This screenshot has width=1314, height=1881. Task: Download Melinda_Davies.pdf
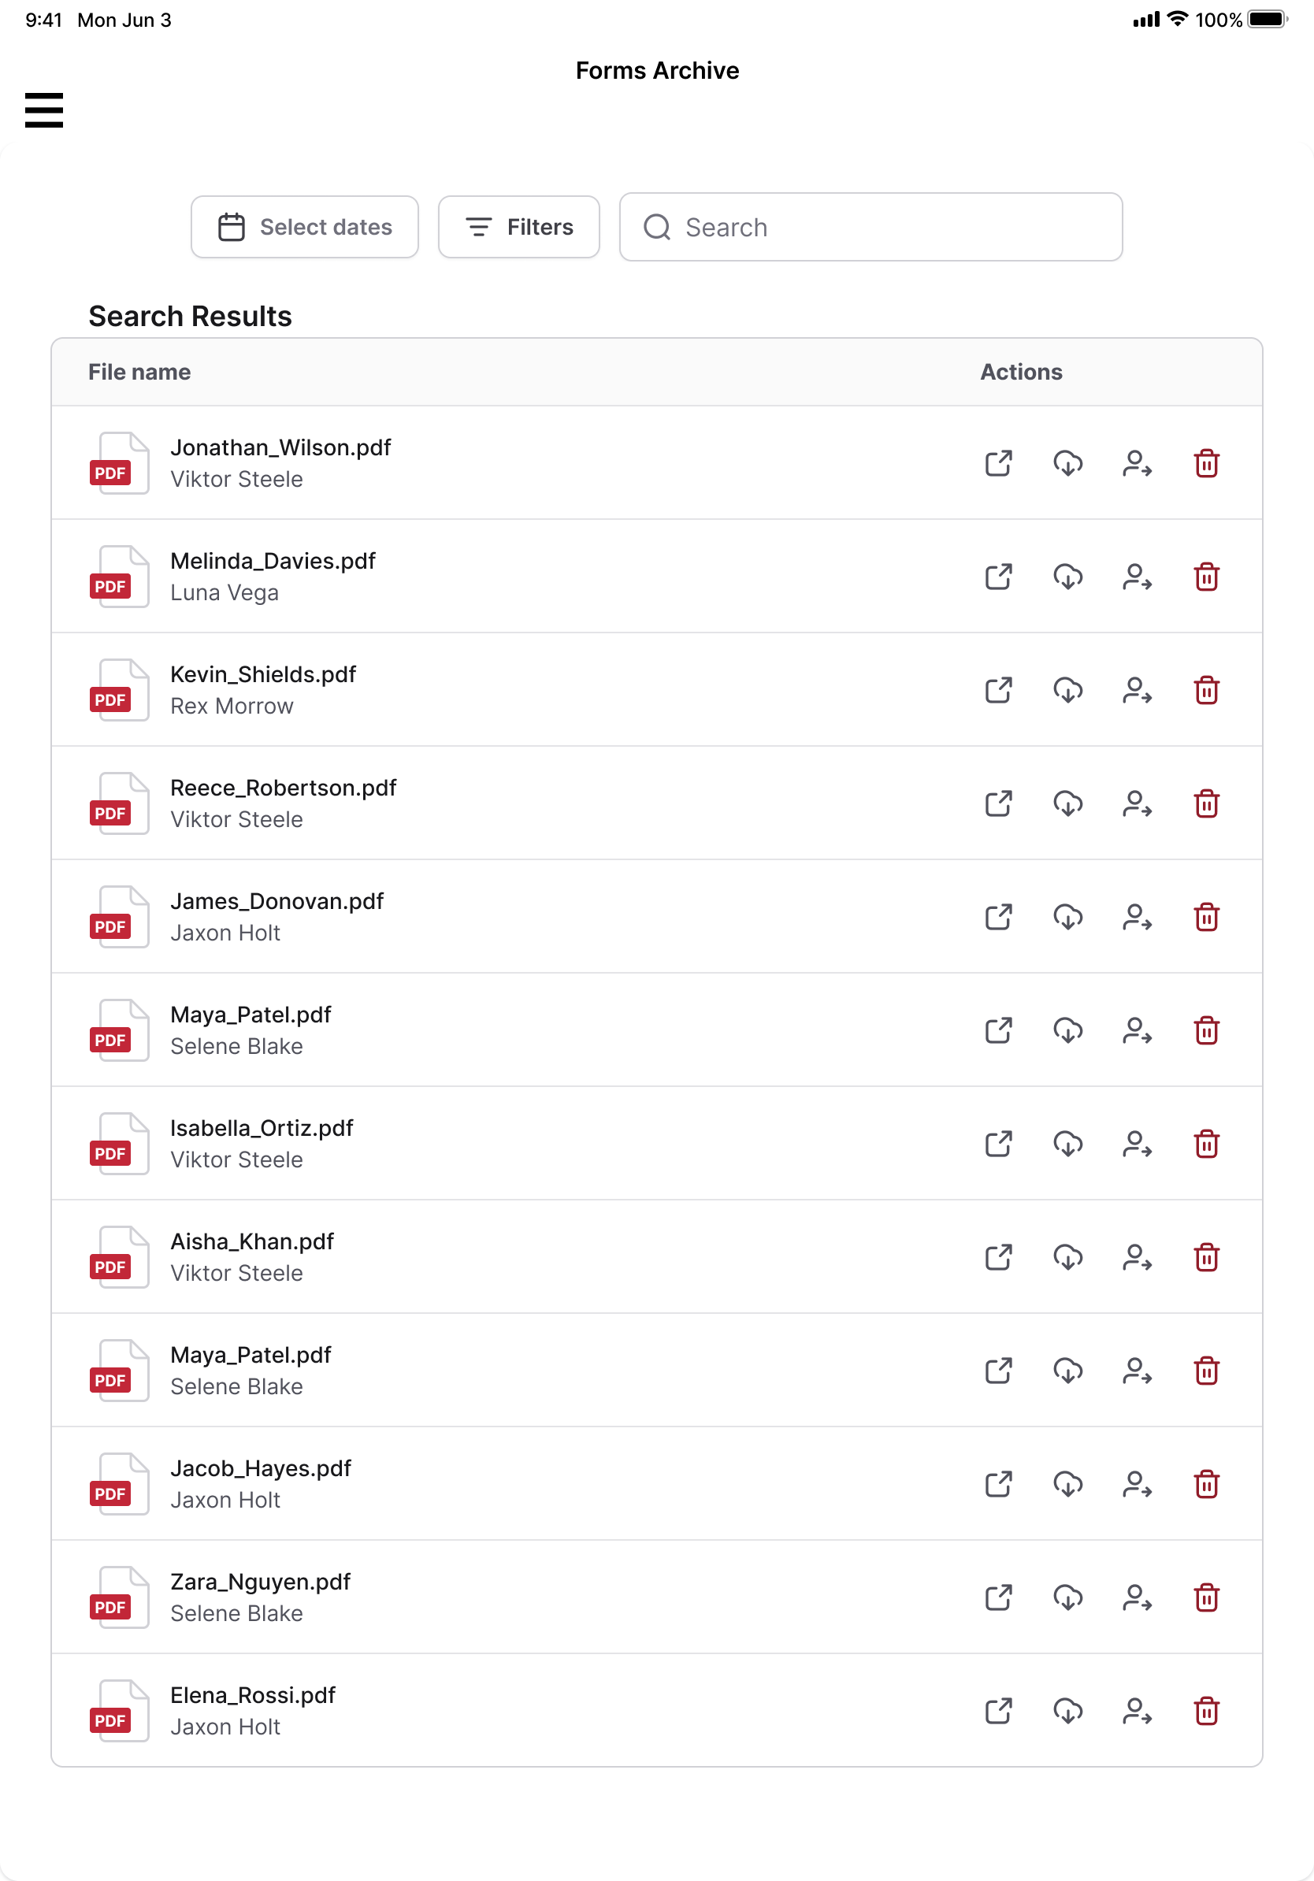1068,577
